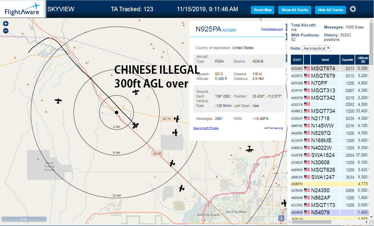Select the MSQT173 aircraft row
Screen dimensions: 374x226
[x=330, y=205]
